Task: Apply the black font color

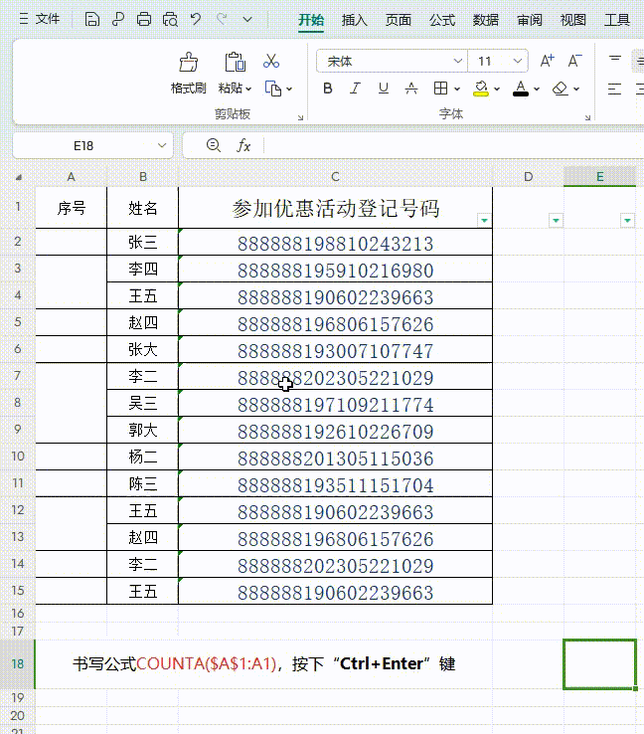Action: click(521, 88)
